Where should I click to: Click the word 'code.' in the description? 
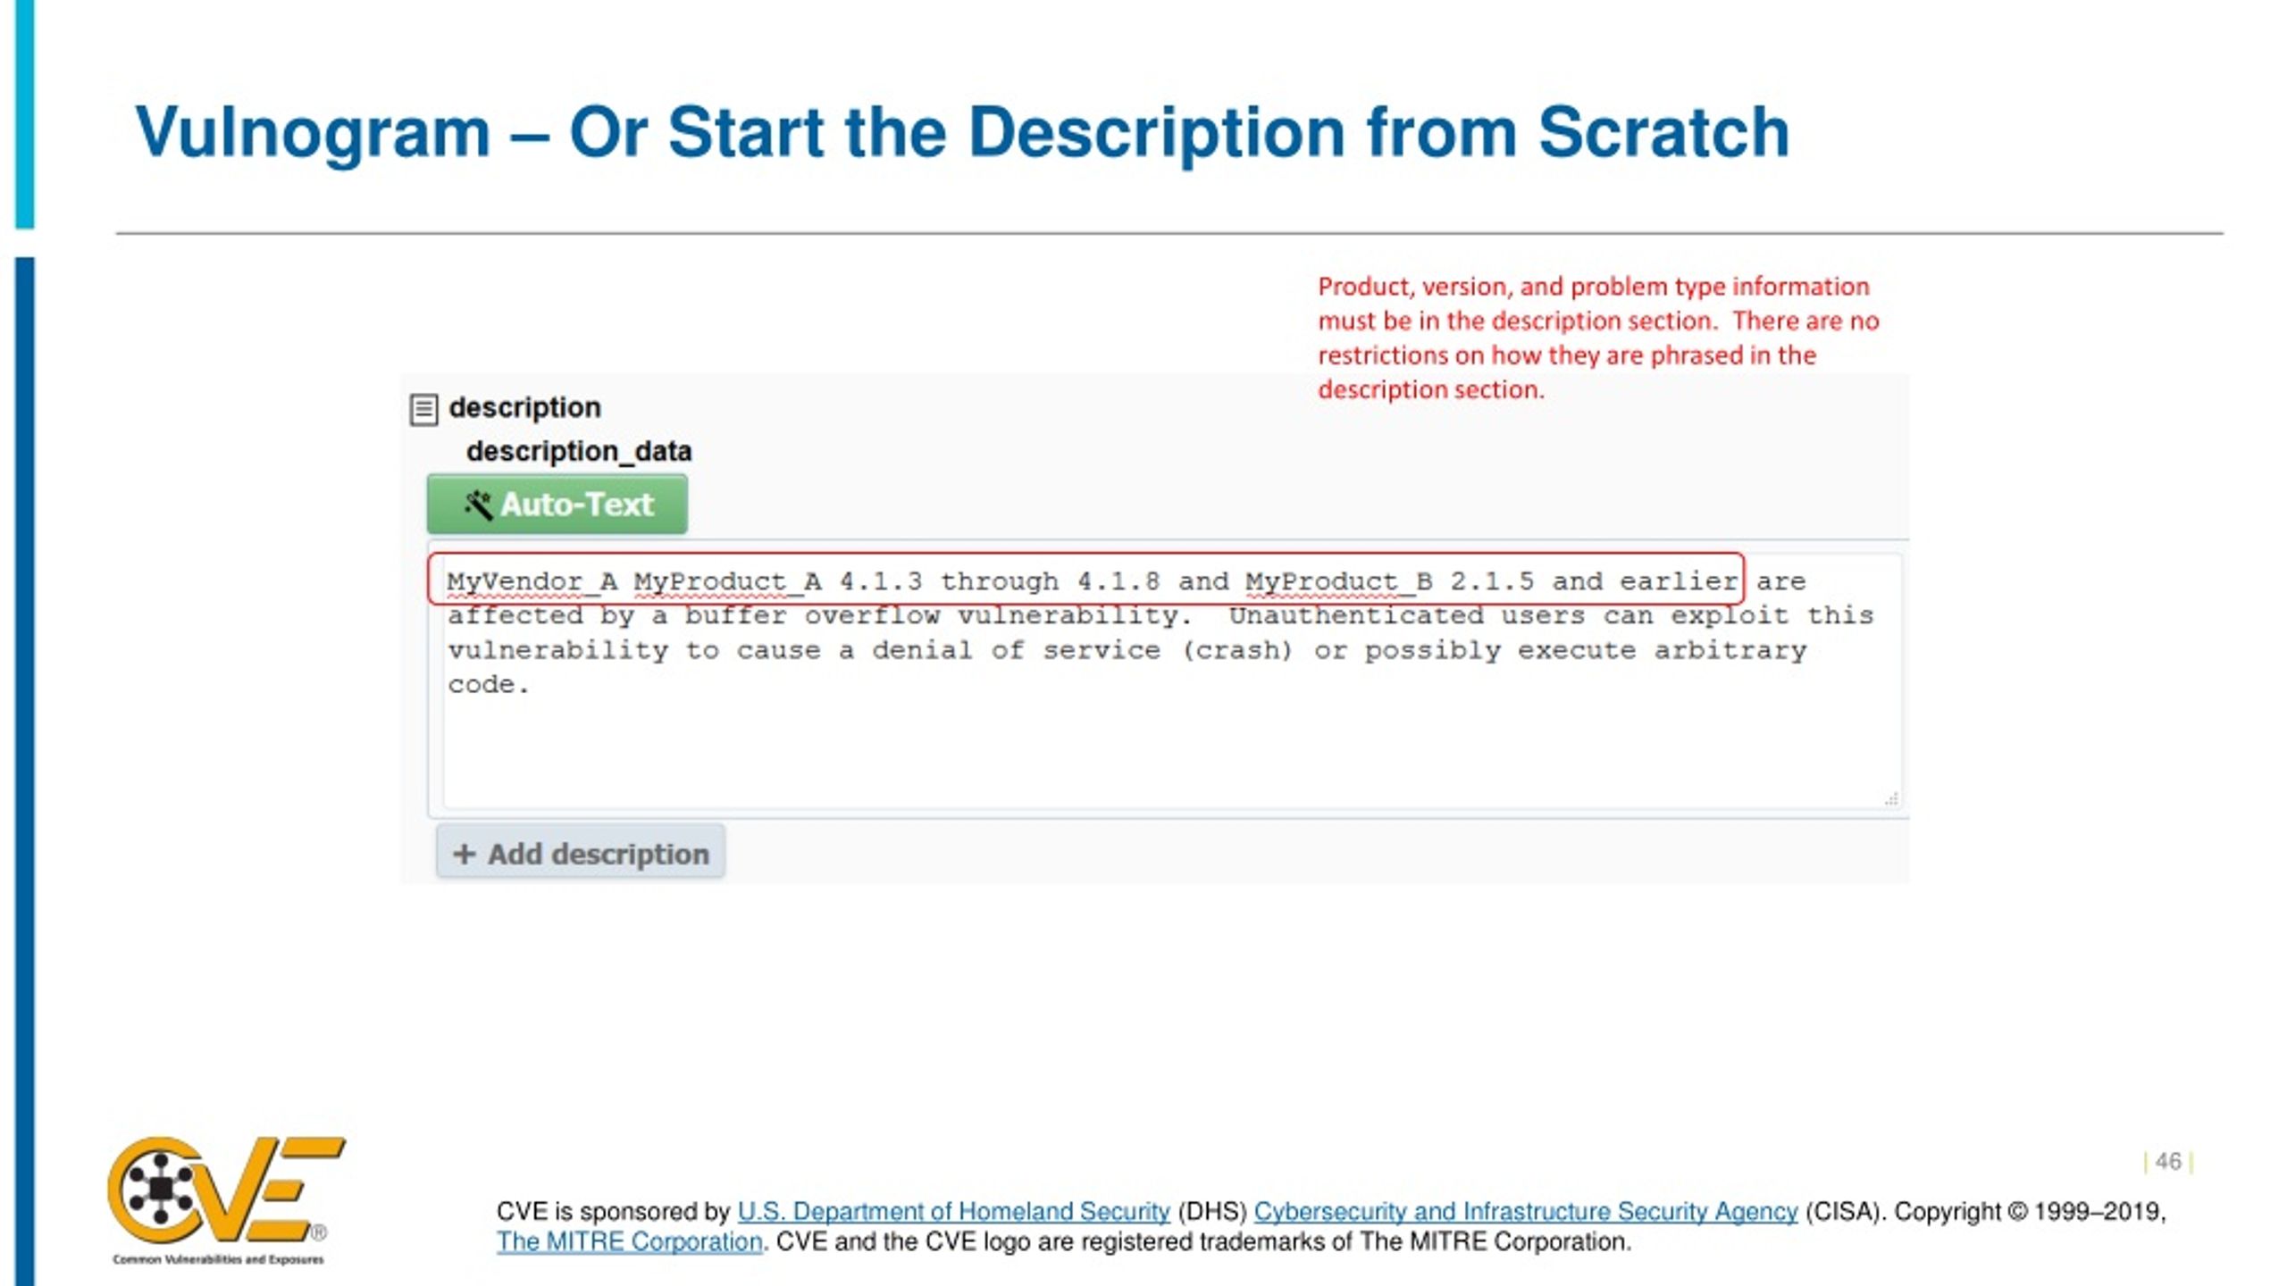[x=489, y=685]
